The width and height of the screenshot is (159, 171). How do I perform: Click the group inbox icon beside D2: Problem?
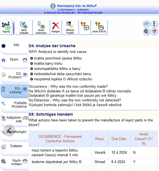(x=25, y=75)
